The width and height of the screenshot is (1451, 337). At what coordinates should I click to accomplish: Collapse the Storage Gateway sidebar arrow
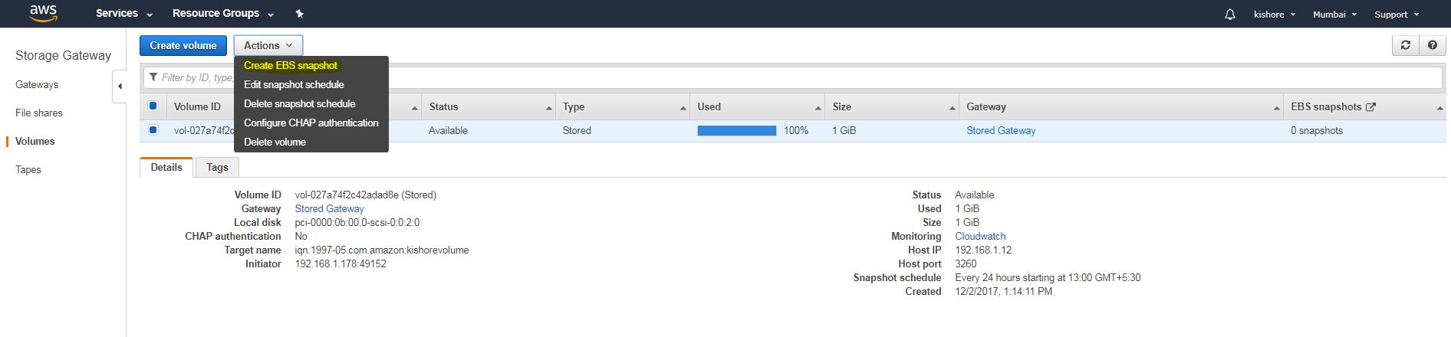point(120,86)
